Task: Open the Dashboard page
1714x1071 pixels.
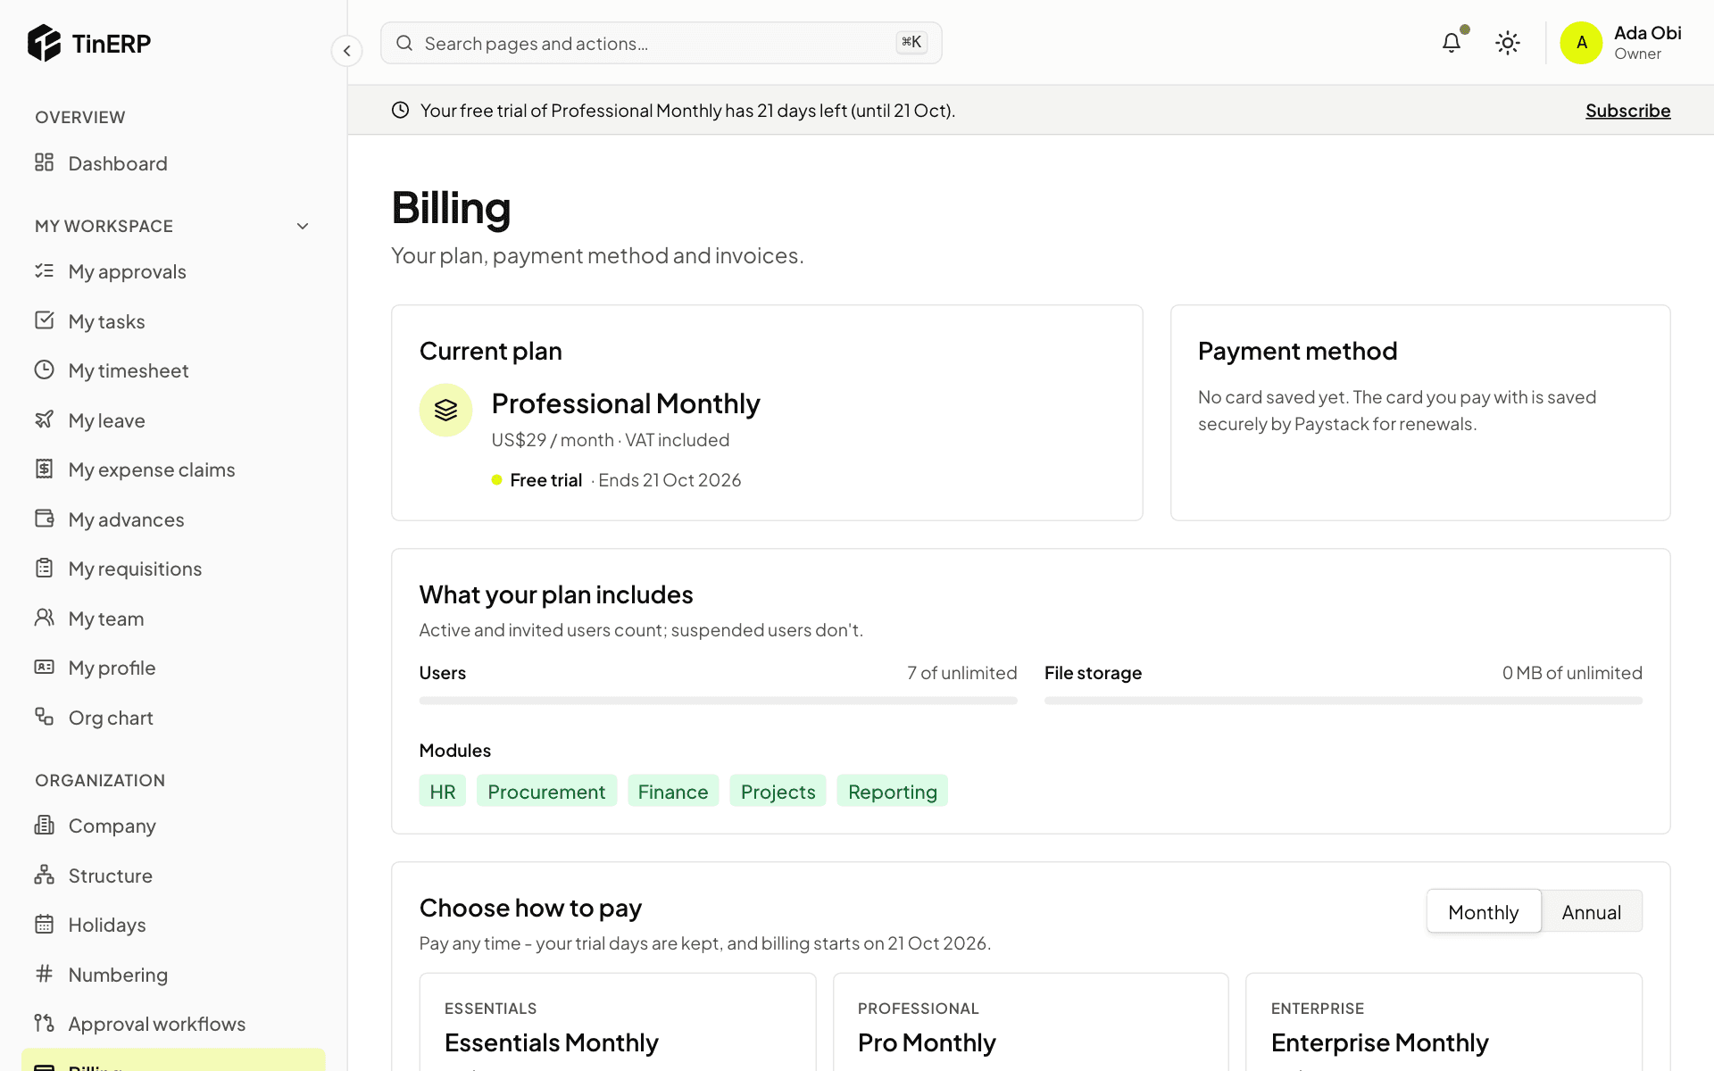Action: click(x=173, y=162)
